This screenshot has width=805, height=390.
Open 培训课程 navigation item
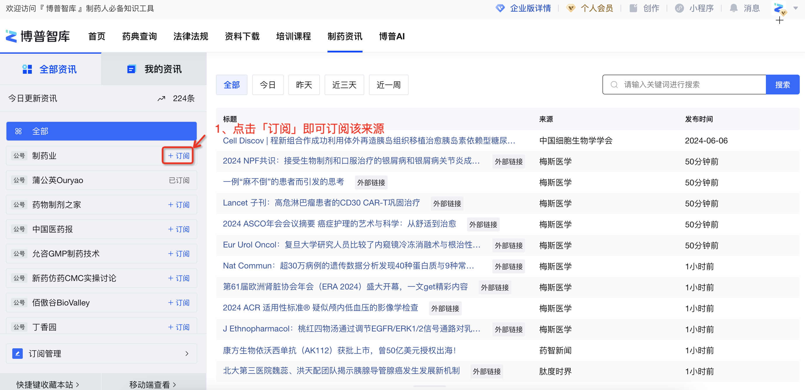(293, 36)
